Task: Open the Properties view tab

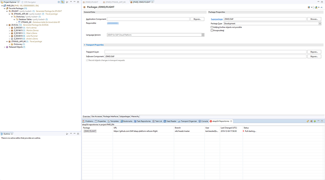Action: pos(100,121)
